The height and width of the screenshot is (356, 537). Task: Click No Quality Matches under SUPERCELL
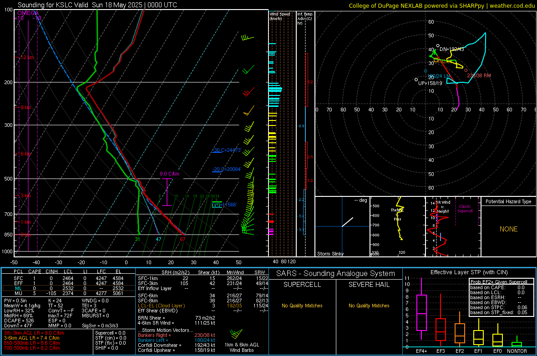tap(302, 306)
